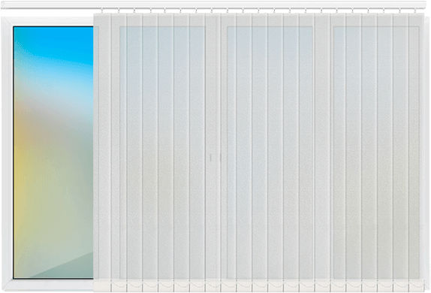
Task: Click the left end of the headrail
Action: coord(6,5)
